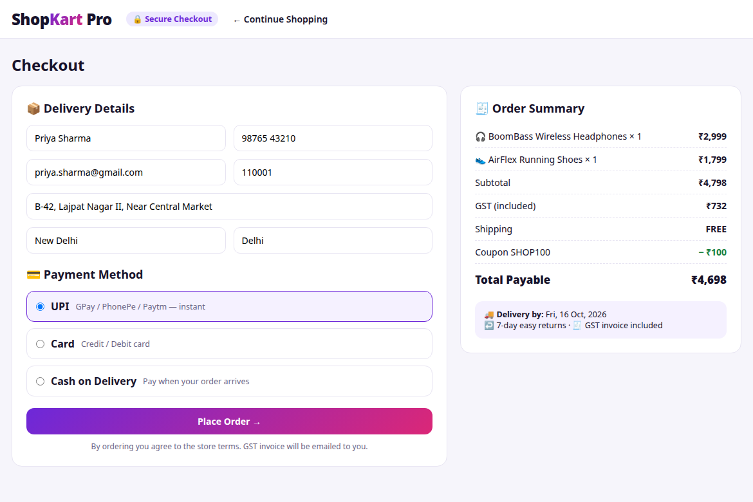Click the delivery truck icon
Image resolution: width=753 pixels, height=502 pixels.
point(489,315)
